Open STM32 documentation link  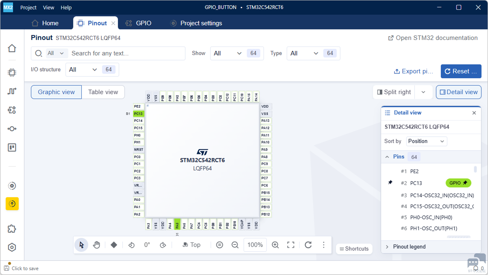433,38
